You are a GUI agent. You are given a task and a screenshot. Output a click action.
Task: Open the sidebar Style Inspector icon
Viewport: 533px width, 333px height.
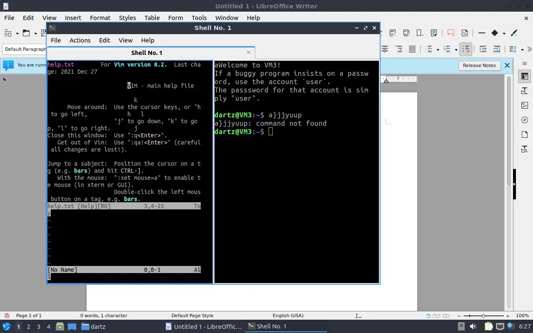pos(525,149)
